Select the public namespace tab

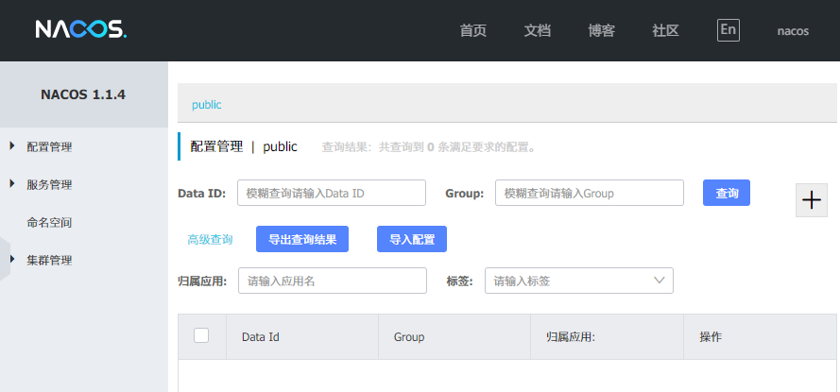(x=206, y=105)
